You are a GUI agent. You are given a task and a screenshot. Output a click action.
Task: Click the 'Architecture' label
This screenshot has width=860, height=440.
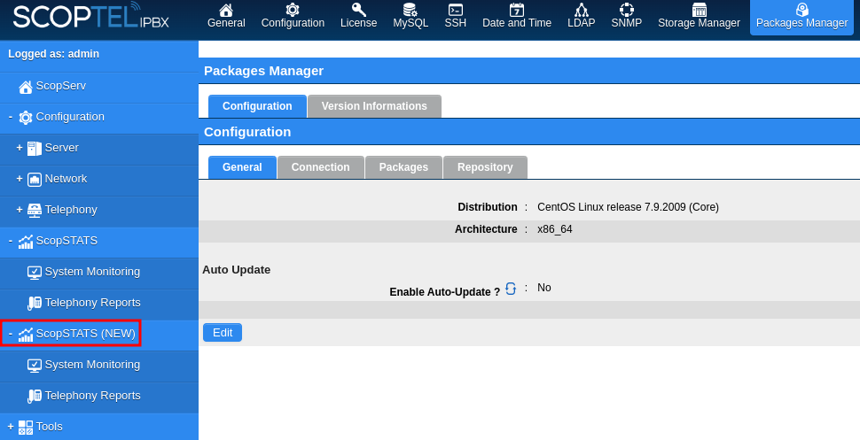[486, 229]
